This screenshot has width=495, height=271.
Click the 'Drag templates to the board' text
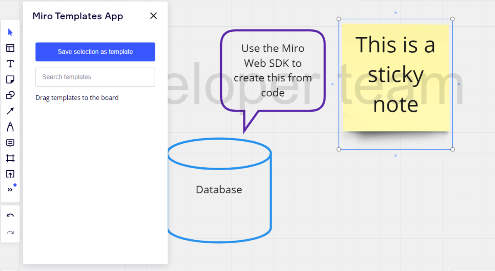[x=77, y=98]
